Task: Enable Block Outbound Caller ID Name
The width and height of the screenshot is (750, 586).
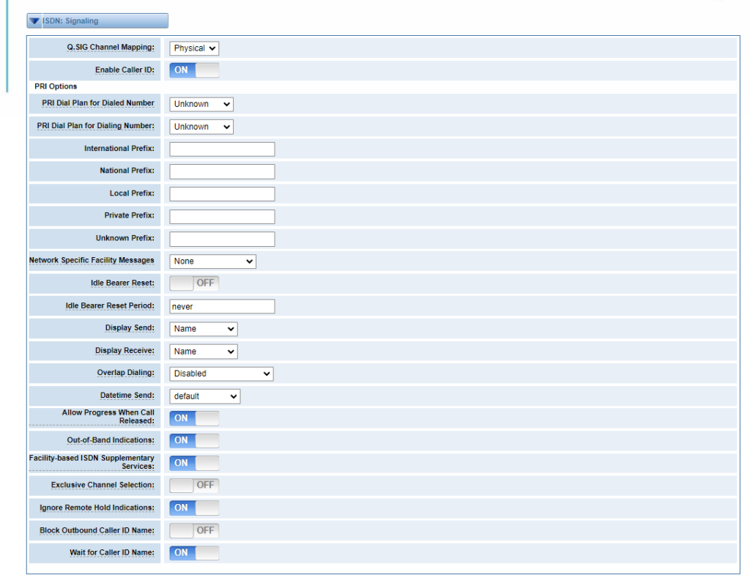Action: (193, 530)
